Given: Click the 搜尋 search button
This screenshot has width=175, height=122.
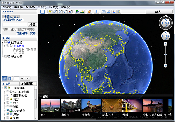Looking at the screenshot, I should click(32, 25).
